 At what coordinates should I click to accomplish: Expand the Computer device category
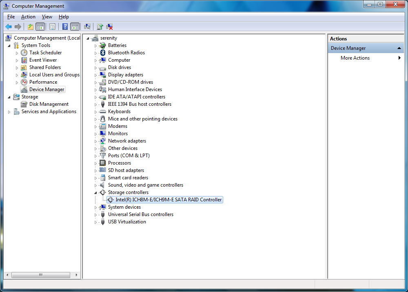click(95, 60)
